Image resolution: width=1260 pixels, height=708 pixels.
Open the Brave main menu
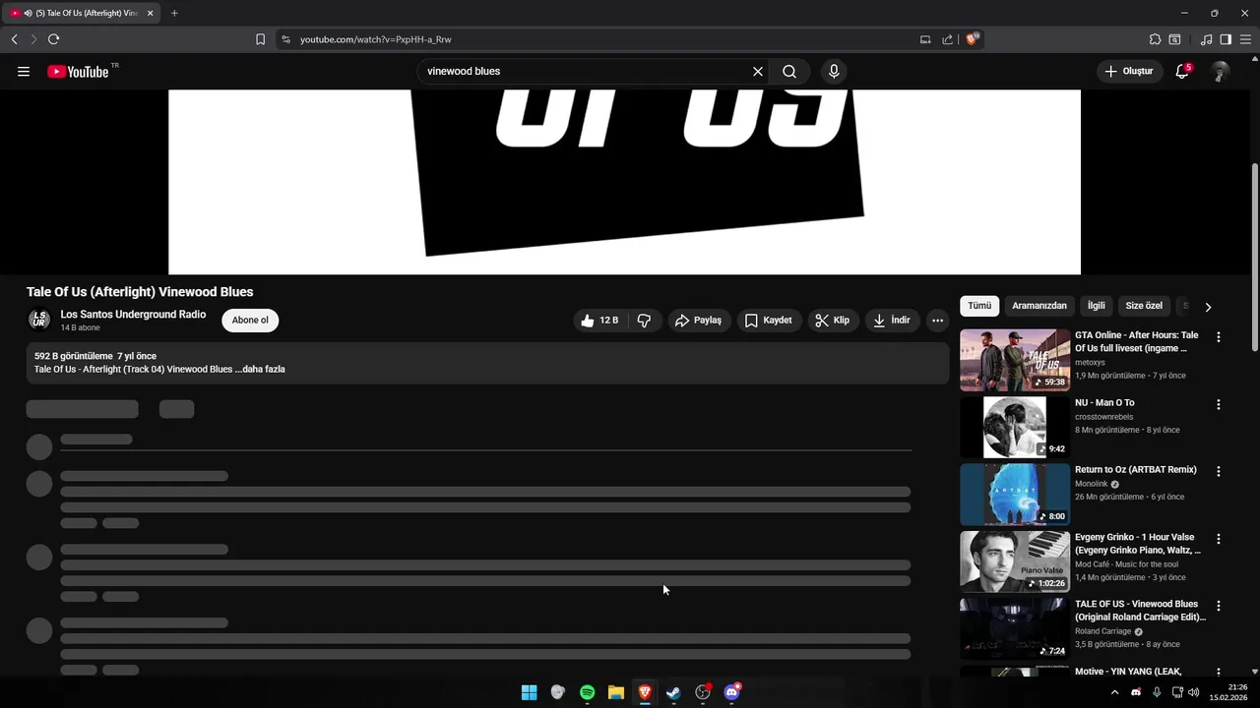coord(1245,39)
